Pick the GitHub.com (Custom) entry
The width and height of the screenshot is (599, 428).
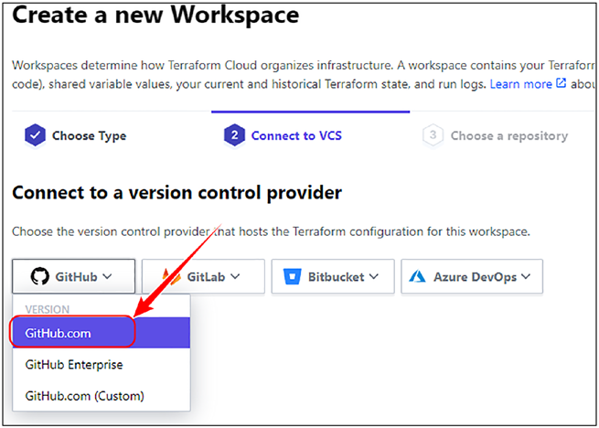102,395
